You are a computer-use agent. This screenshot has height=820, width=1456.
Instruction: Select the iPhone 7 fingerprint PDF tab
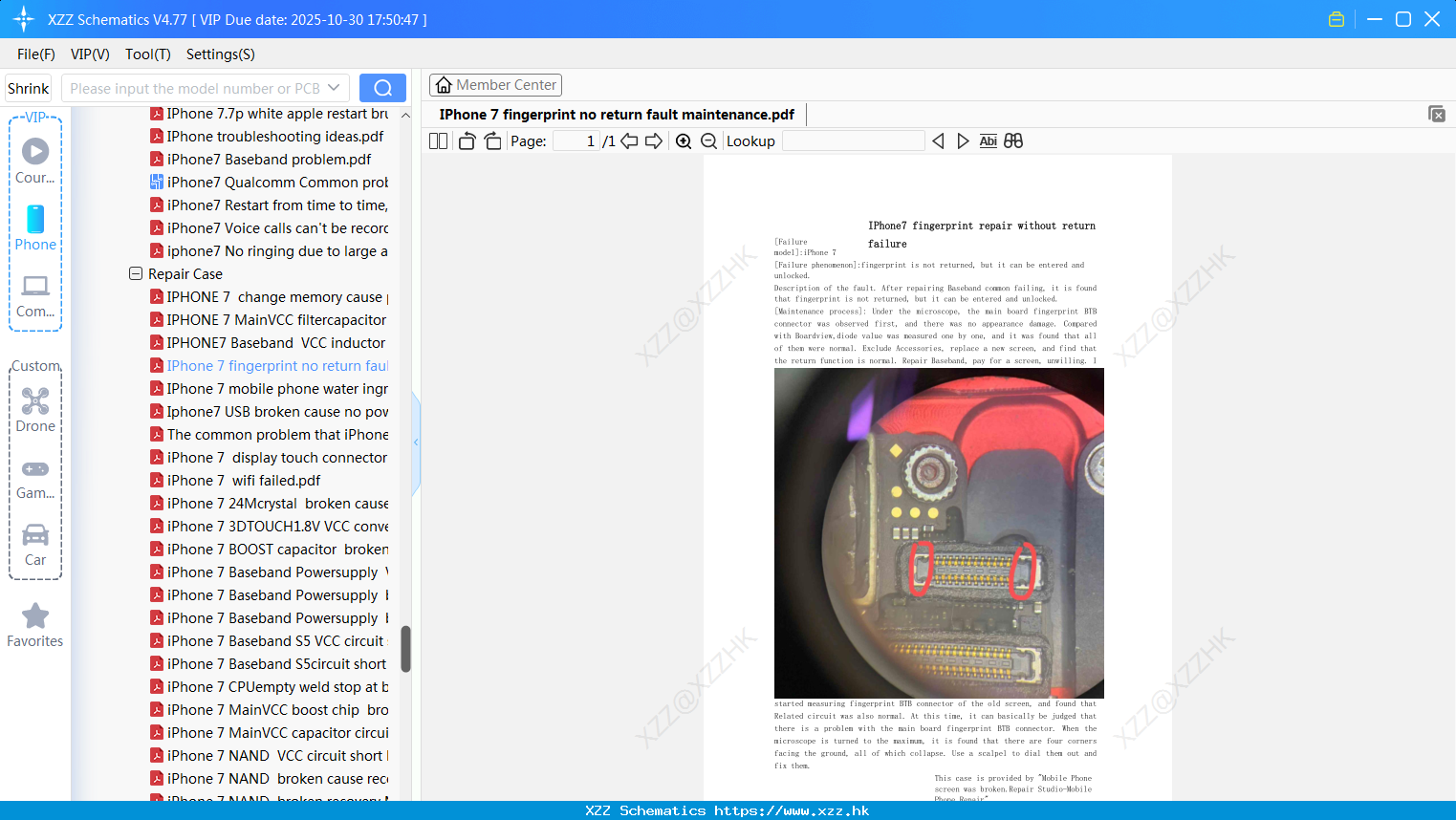point(617,114)
